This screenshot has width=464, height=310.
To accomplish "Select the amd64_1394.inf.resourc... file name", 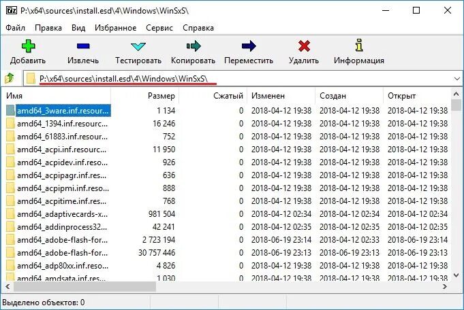I will point(62,124).
